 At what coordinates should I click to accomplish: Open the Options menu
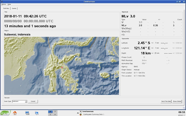pyautogui.click(x=3, y=4)
